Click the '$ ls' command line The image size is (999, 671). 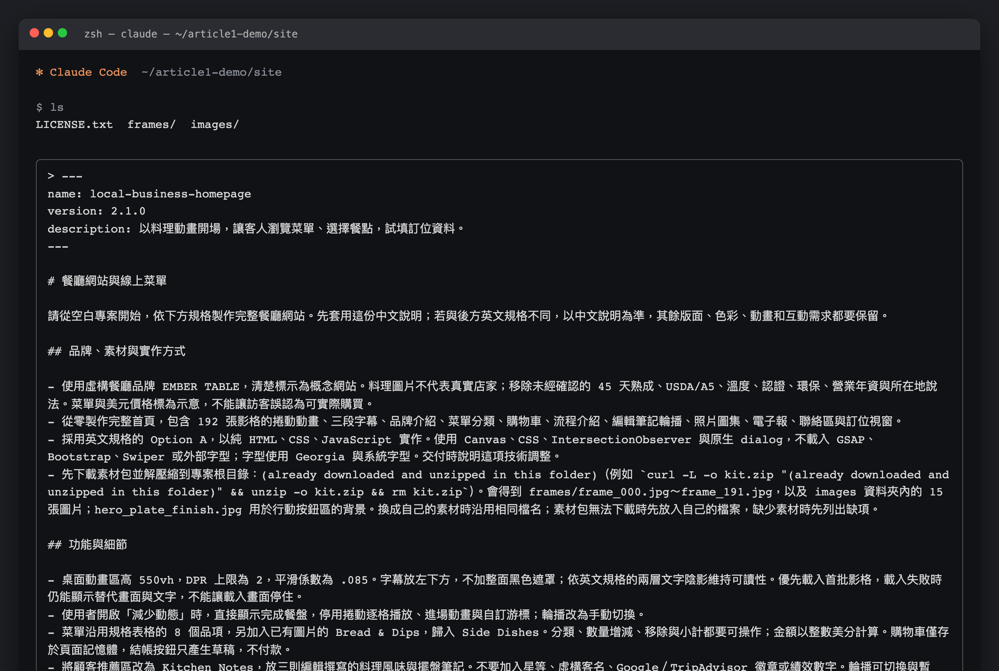pyautogui.click(x=50, y=107)
